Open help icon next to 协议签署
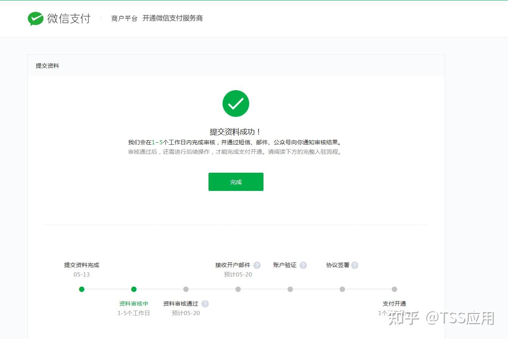The height and width of the screenshot is (339, 508). click(354, 265)
